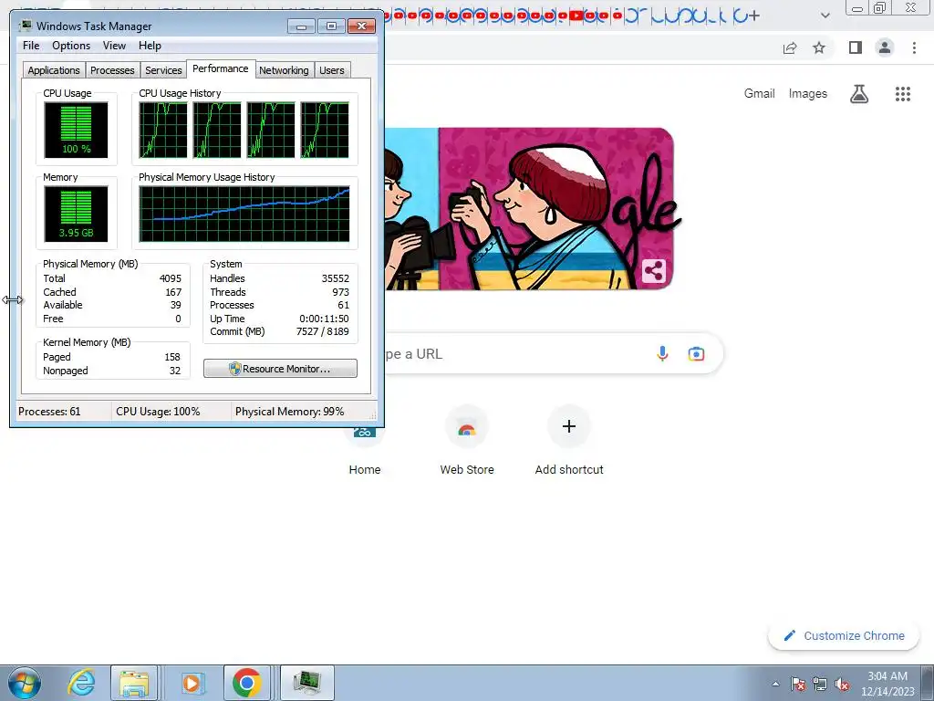
Task: Click the Google Doodle share icon
Action: [653, 271]
